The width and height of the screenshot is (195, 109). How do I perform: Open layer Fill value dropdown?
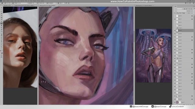[193, 13]
